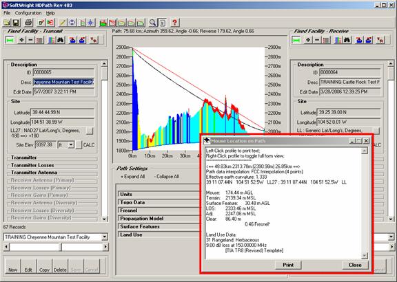Click the Save floppy disk toolbar icon
Viewport: 397px width, 282px height.
click(x=16, y=23)
